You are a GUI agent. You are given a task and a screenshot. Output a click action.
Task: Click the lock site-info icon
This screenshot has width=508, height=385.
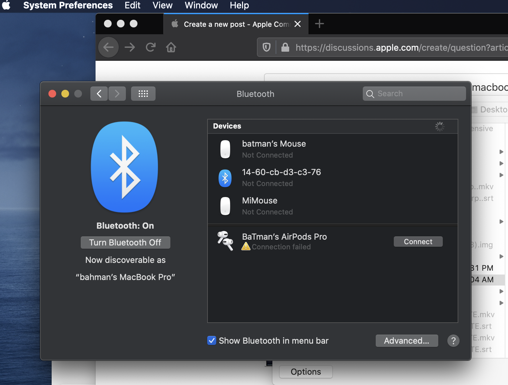285,47
